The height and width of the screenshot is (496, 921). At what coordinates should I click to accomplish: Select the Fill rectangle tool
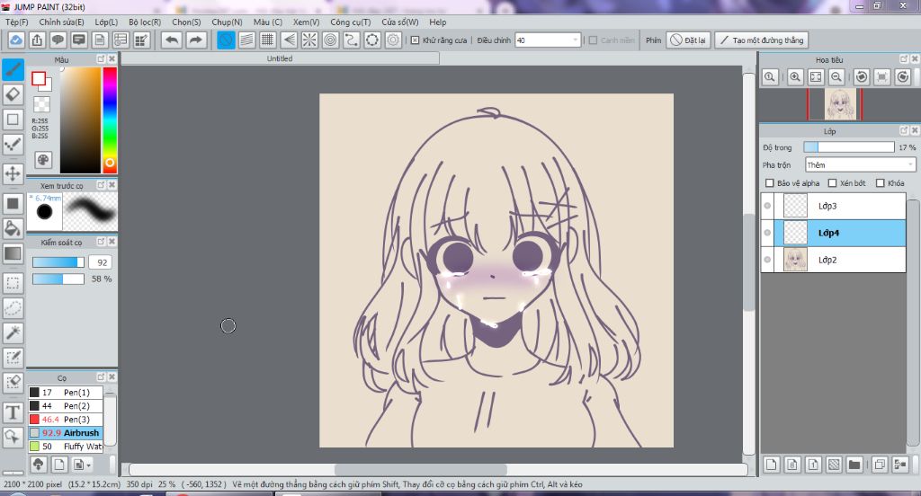coord(13,204)
